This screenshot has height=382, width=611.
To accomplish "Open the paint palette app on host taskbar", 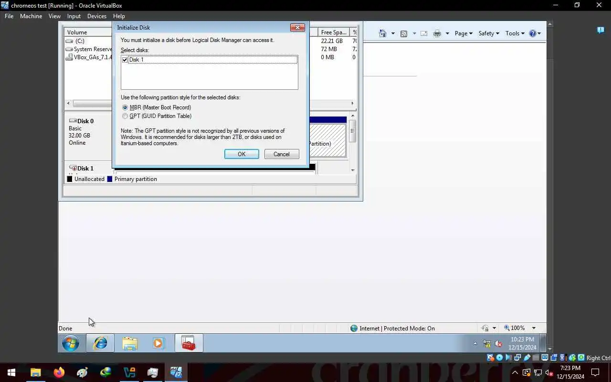I will tap(83, 372).
